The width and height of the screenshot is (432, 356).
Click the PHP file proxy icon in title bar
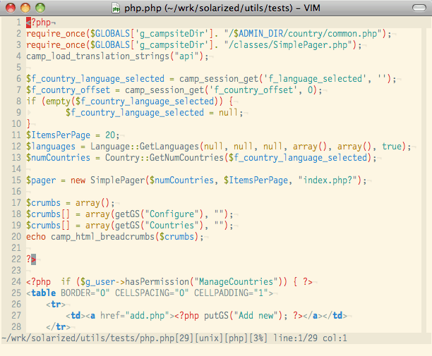pos(117,8)
